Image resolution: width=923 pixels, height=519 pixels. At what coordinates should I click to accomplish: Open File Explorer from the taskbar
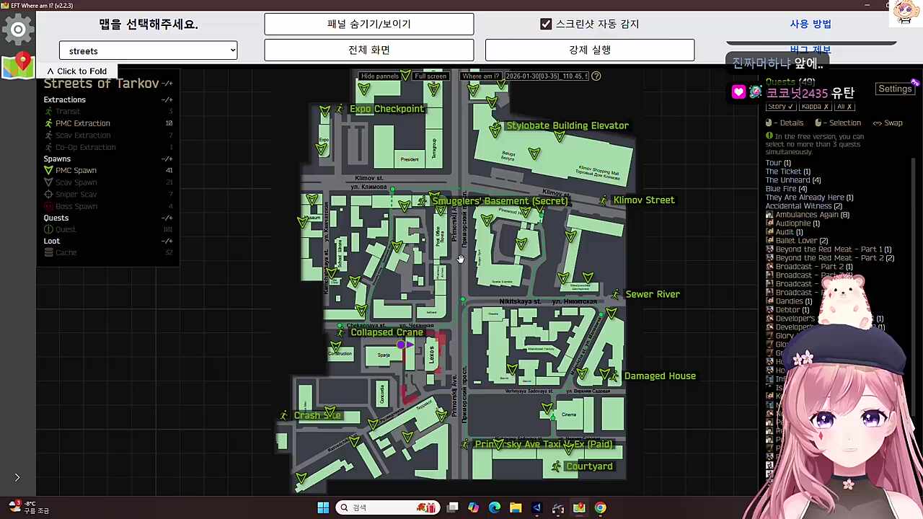click(x=516, y=507)
